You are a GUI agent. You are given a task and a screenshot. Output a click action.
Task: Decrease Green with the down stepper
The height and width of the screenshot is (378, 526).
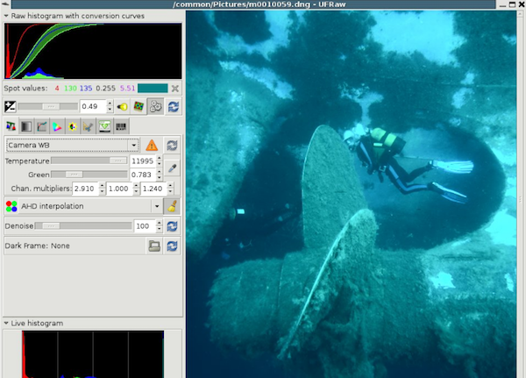(160, 177)
